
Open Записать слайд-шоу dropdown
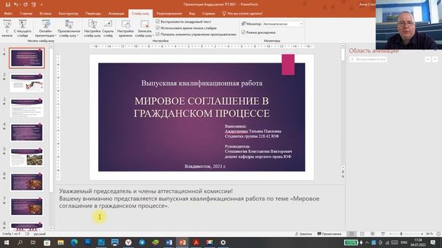144,28
